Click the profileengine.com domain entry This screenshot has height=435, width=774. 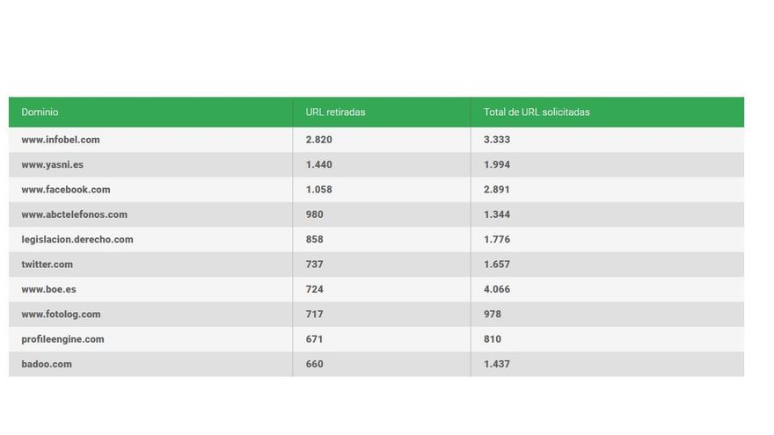(x=63, y=339)
